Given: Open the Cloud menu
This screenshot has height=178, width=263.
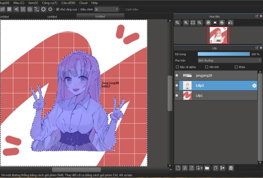Looking at the screenshot, I should coord(83,3).
